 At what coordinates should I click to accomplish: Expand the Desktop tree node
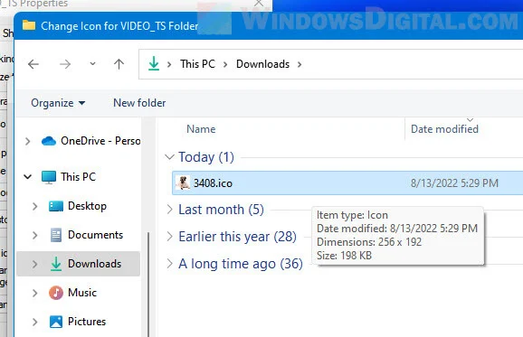click(34, 206)
